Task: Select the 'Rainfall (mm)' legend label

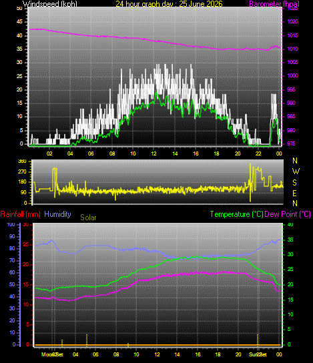Action: click(x=21, y=214)
